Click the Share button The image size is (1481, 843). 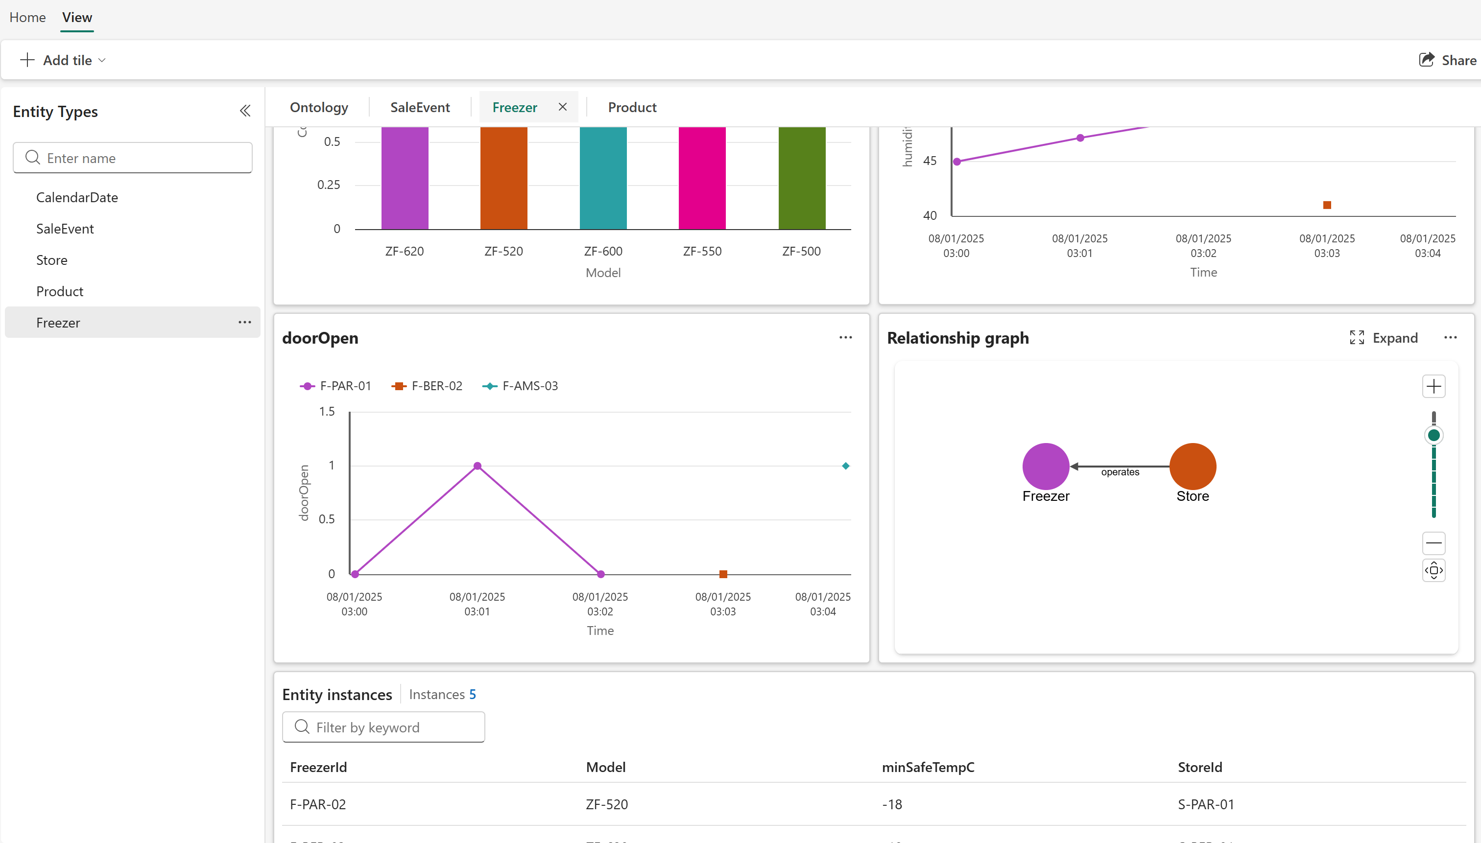(1447, 60)
